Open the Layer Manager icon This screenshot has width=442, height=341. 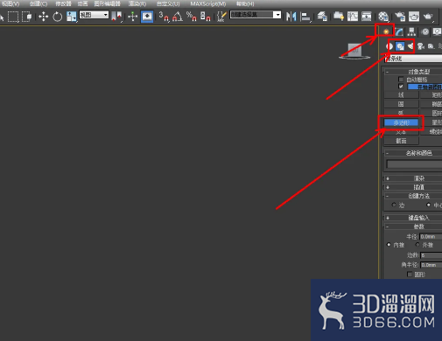point(322,17)
